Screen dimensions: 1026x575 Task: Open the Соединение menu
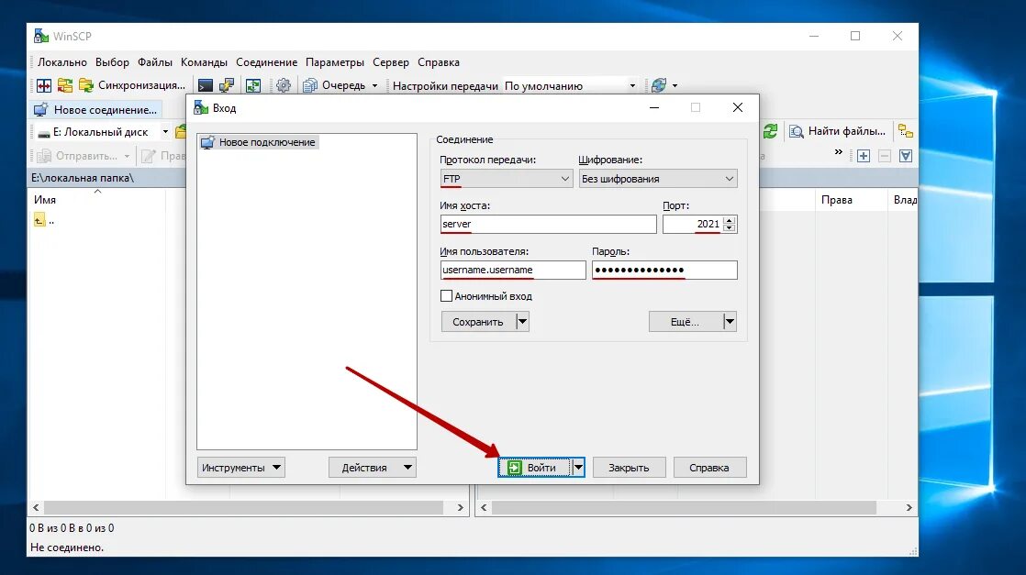click(x=266, y=62)
